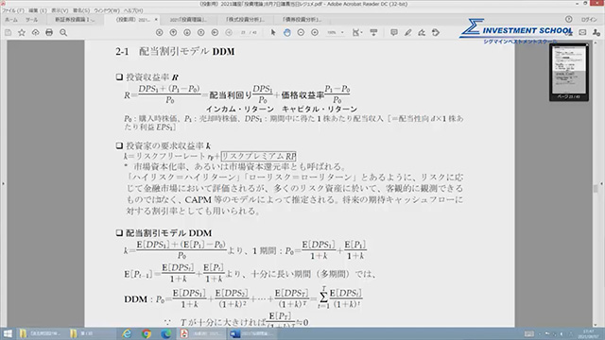Click the 投資収益率 R bullet heading

point(147,77)
